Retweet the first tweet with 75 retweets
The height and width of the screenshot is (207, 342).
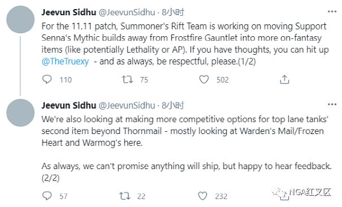pyautogui.click(x=127, y=80)
